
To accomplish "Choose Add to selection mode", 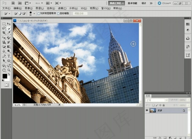I will click(x=20, y=14).
